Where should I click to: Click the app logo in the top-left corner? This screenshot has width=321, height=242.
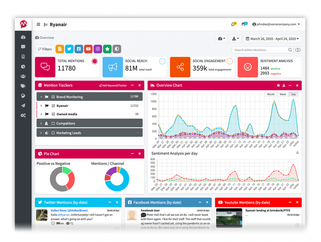pos(23,24)
